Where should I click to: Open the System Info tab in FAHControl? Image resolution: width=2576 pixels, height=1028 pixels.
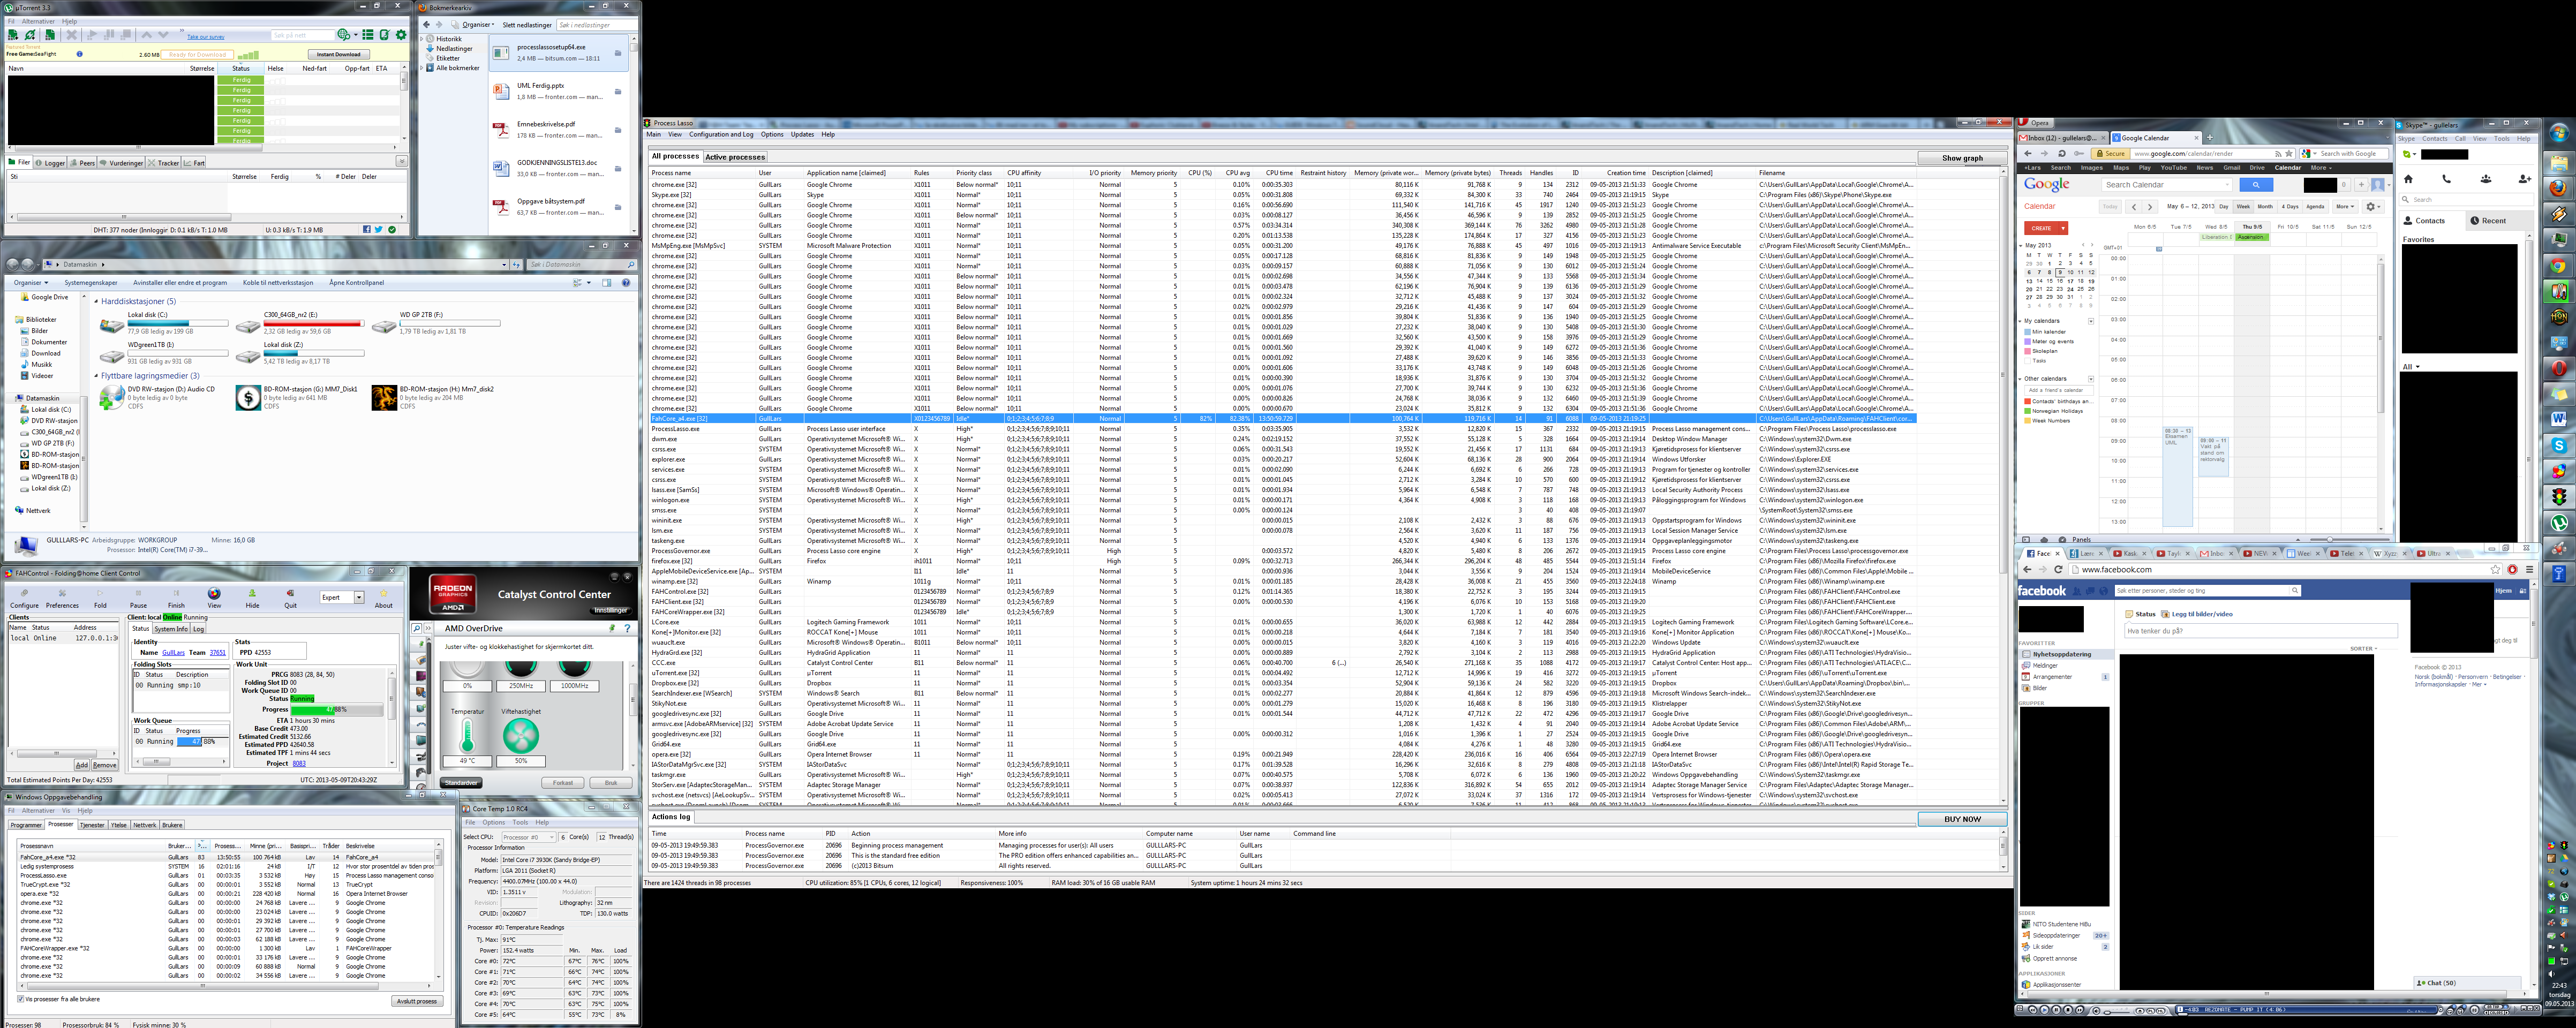point(171,630)
